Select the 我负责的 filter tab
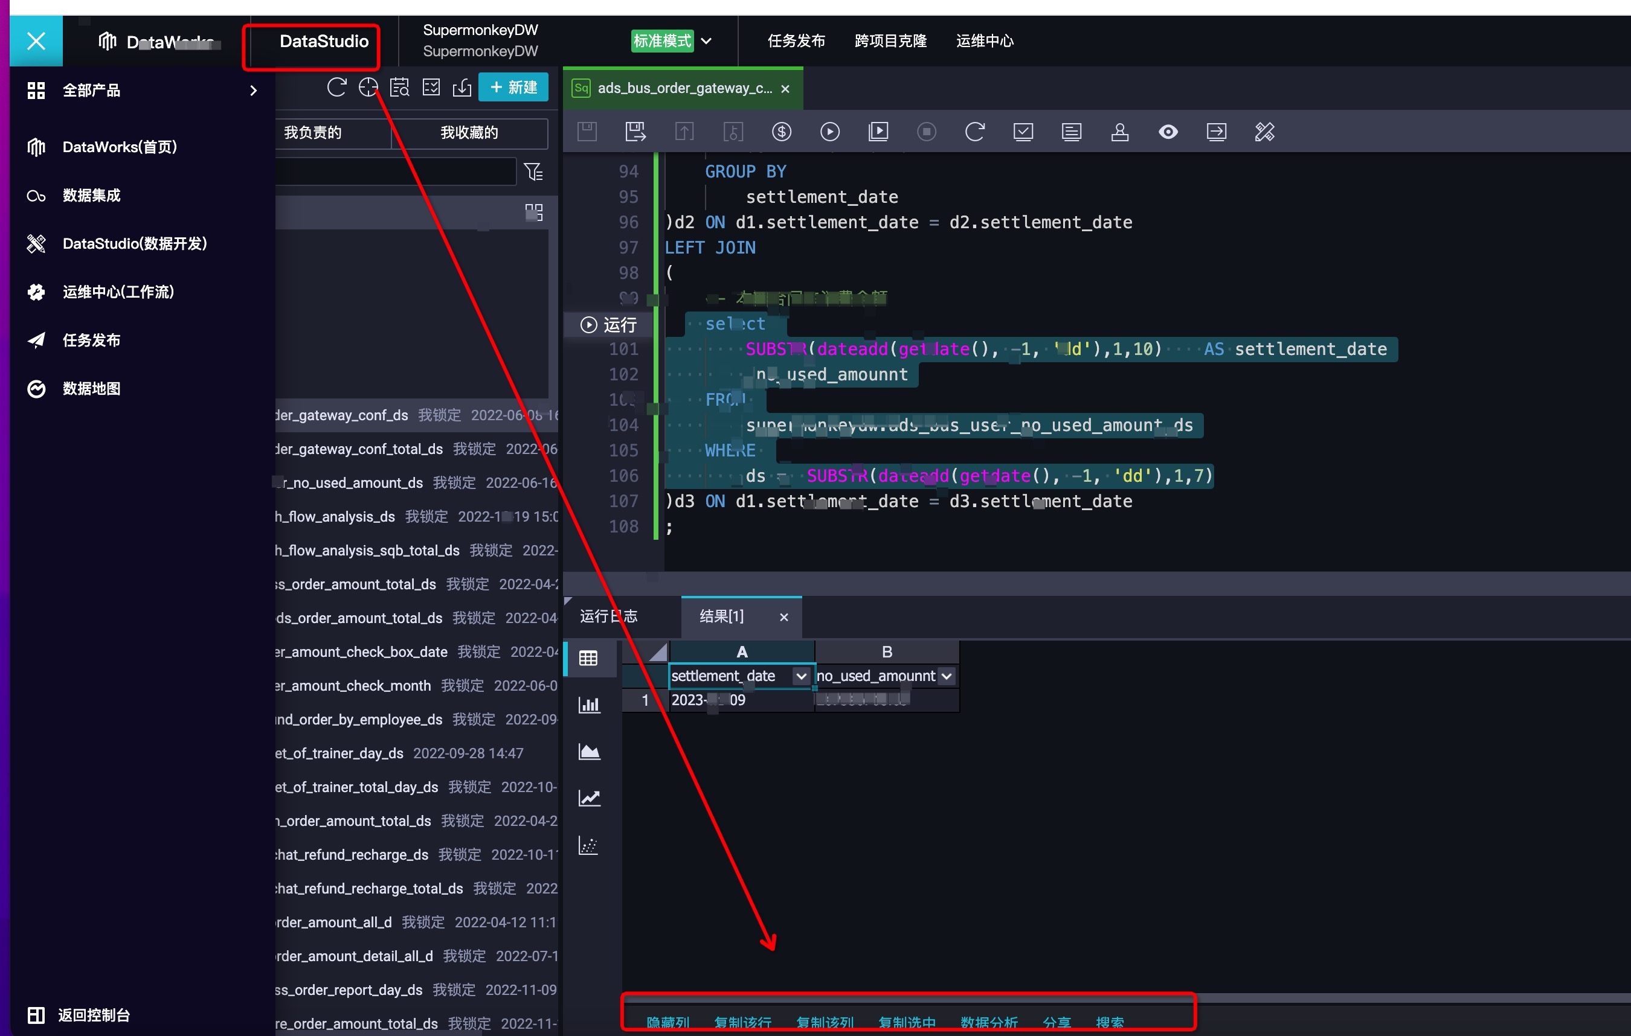The height and width of the screenshot is (1036, 1631). [x=313, y=133]
